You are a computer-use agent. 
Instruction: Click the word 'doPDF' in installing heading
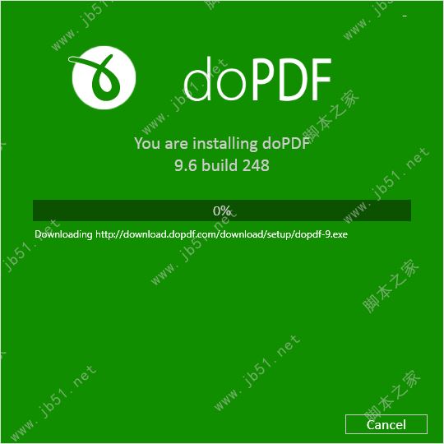[x=286, y=143]
